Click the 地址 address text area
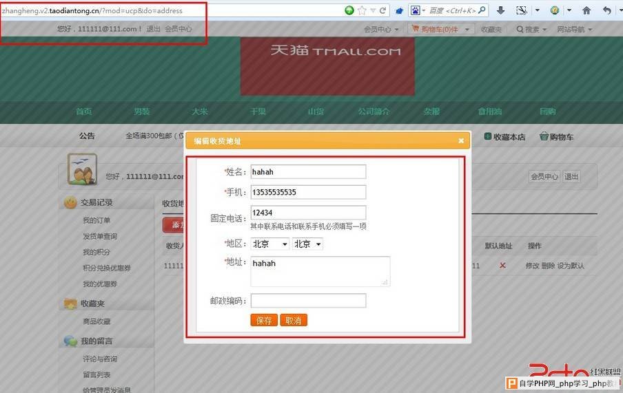This screenshot has width=623, height=393. [x=320, y=271]
